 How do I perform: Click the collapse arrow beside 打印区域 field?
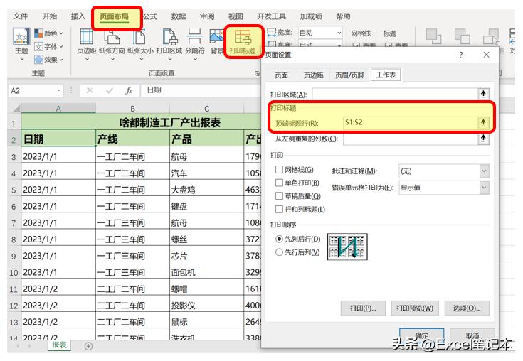(483, 94)
